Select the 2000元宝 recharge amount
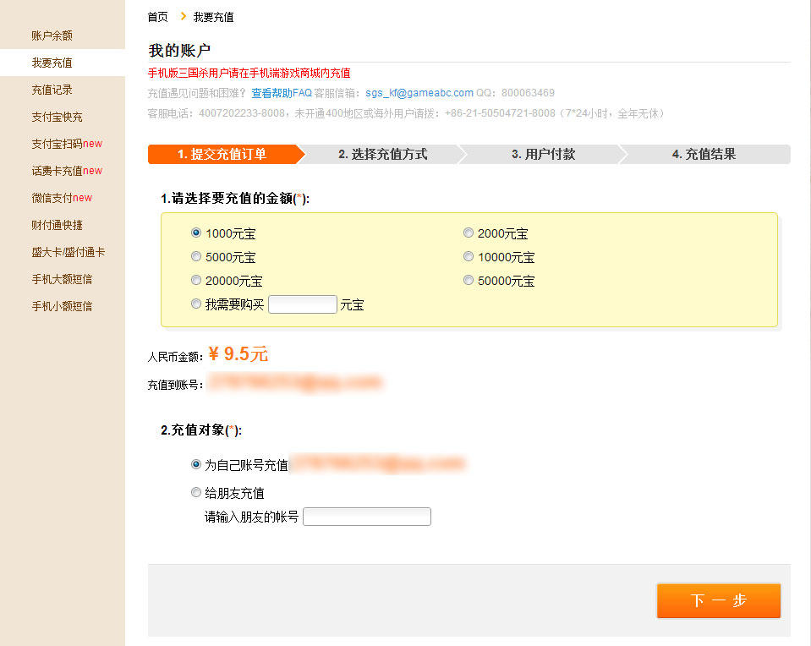The width and height of the screenshot is (811, 646). (x=469, y=233)
